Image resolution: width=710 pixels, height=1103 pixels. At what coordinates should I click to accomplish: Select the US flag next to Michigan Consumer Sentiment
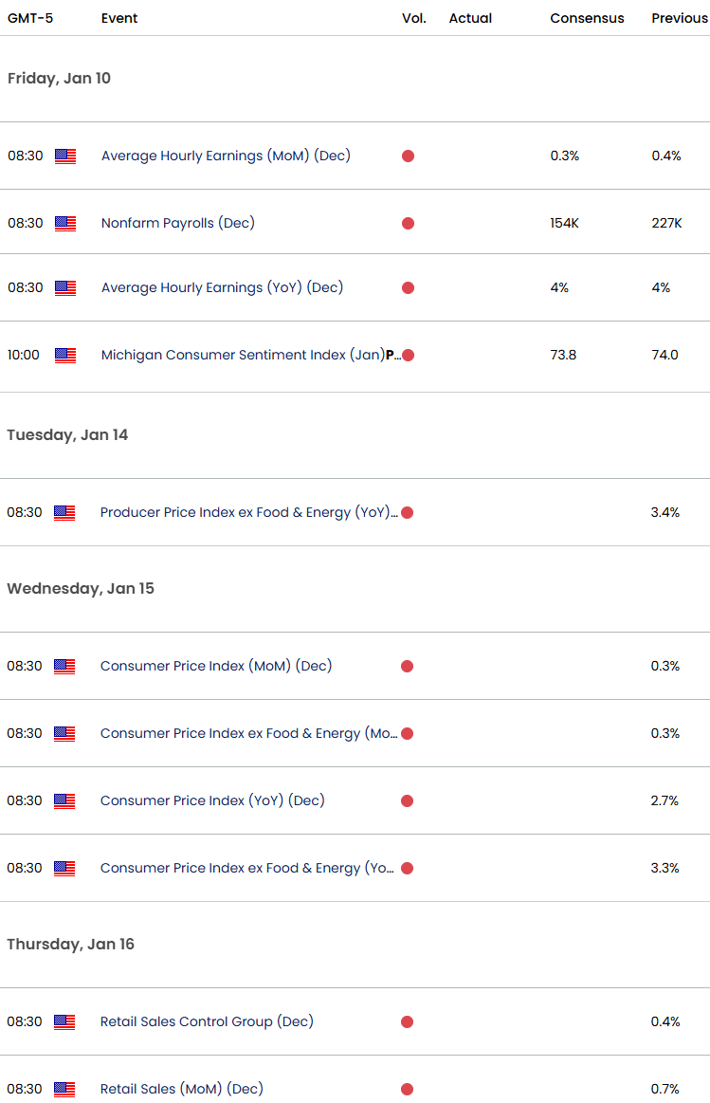point(64,355)
